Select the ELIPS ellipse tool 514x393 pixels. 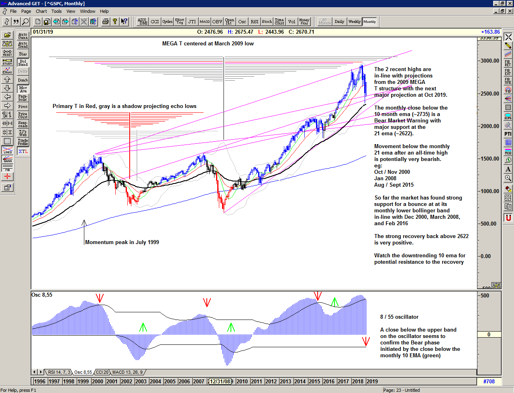coord(508,116)
